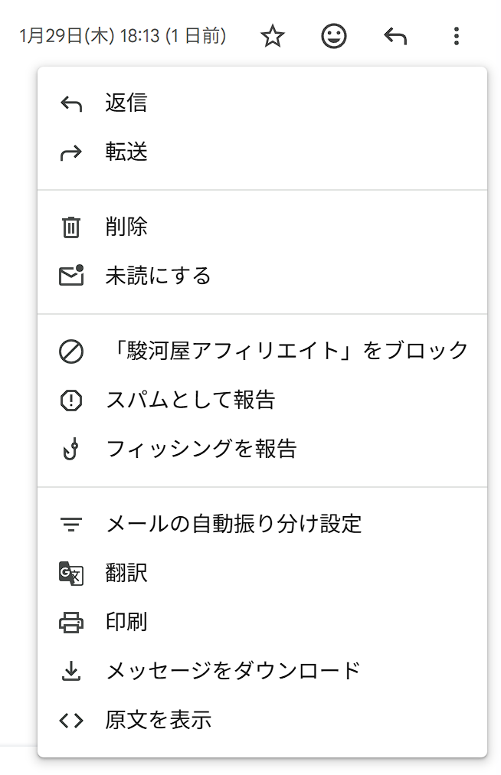Screen dimensions: 501x775
Task: Choose メッセージをダウンロード option
Action: (233, 671)
